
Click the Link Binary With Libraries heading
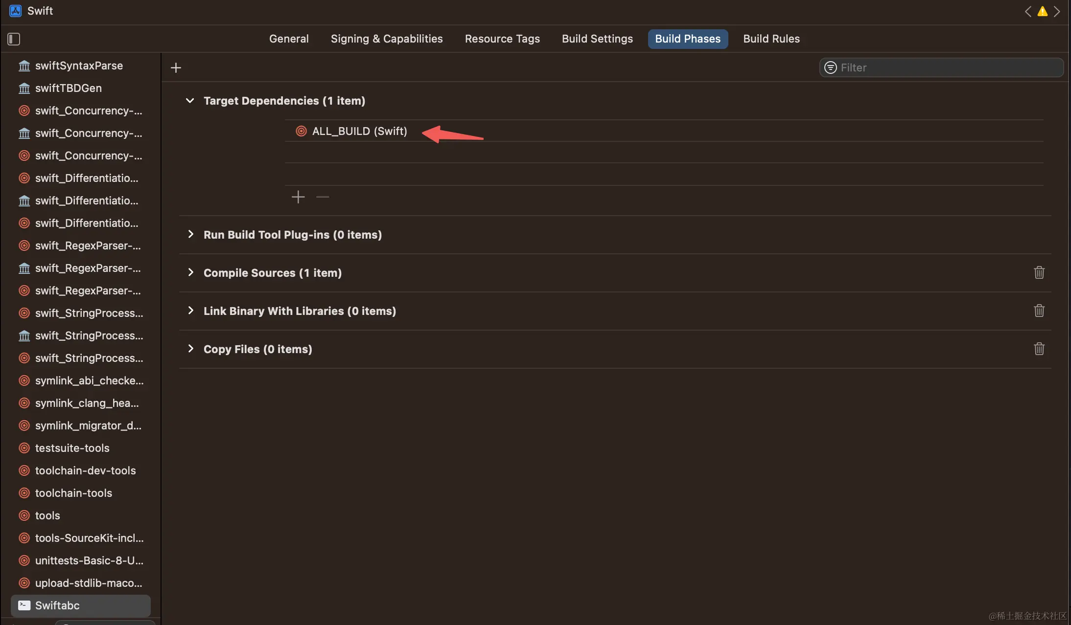pos(300,311)
